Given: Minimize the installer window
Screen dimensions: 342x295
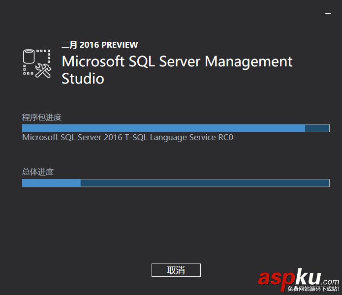Looking at the screenshot, I should point(328,14).
